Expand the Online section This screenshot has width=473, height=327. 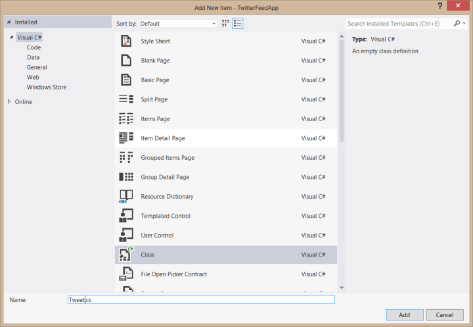[9, 102]
